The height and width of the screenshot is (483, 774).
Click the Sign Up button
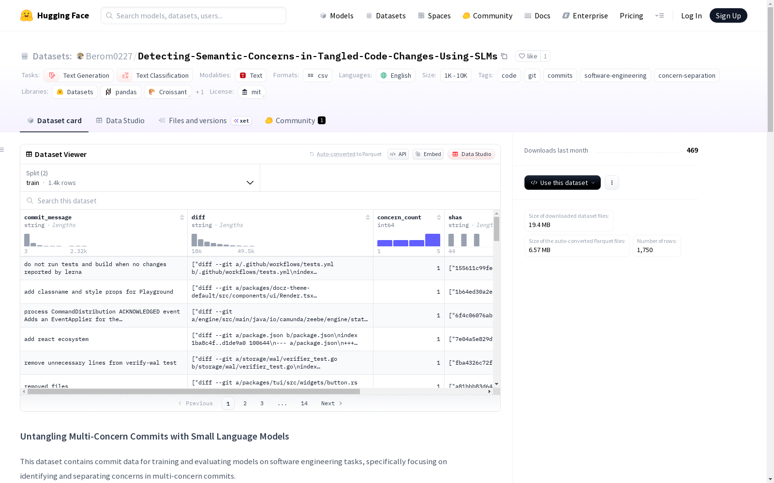tap(728, 15)
